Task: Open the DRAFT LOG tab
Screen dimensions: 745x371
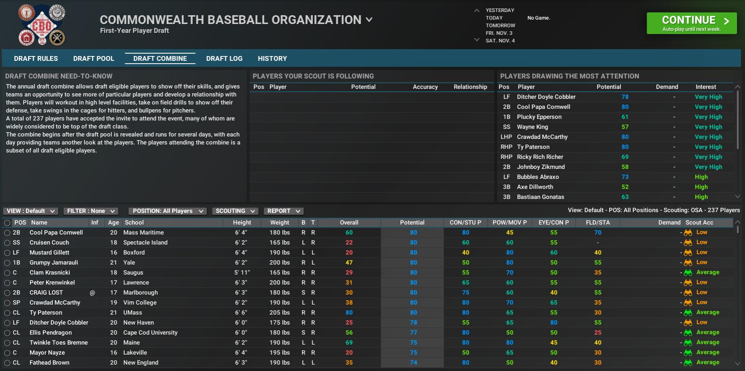Action: click(224, 58)
